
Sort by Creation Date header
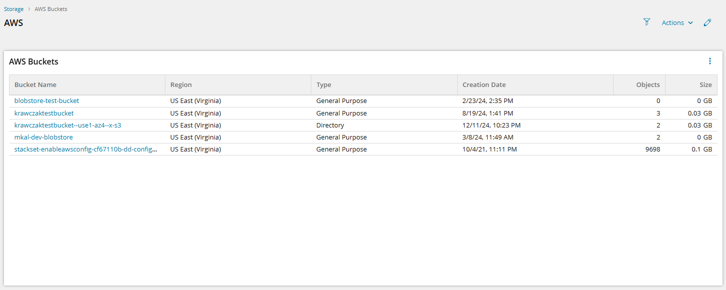[484, 85]
